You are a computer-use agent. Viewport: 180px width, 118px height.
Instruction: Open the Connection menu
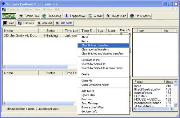[13, 10]
